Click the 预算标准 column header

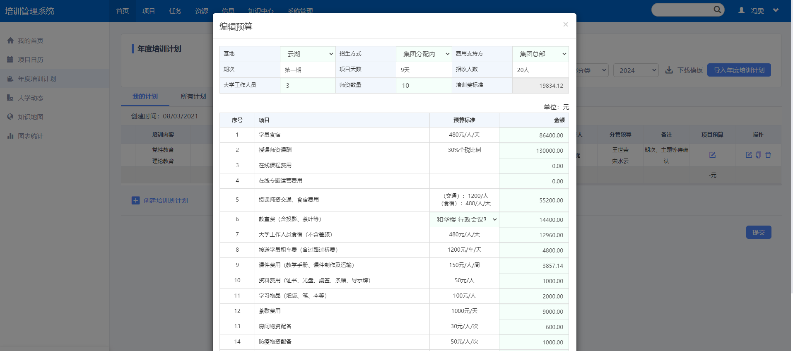pos(464,120)
